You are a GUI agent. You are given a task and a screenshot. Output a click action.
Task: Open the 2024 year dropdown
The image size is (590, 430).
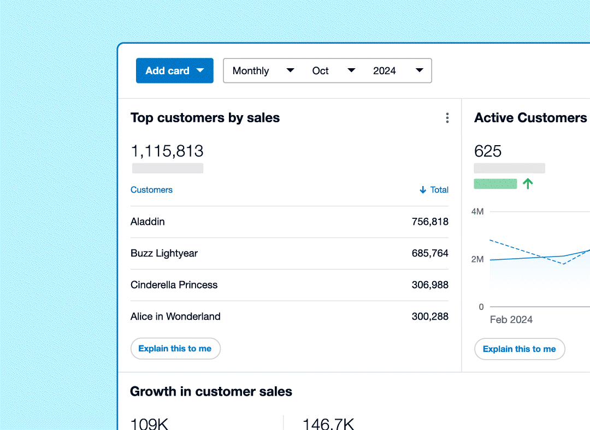click(x=398, y=71)
